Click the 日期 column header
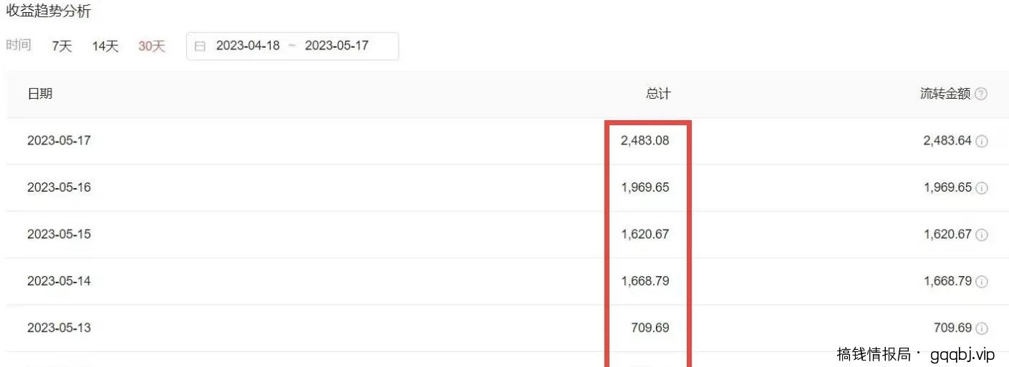 tap(40, 94)
